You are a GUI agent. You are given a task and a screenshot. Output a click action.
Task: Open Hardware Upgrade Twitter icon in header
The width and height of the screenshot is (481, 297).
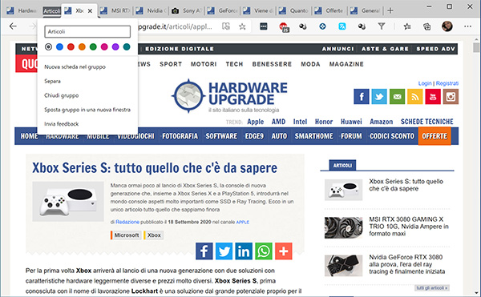tap(379, 97)
